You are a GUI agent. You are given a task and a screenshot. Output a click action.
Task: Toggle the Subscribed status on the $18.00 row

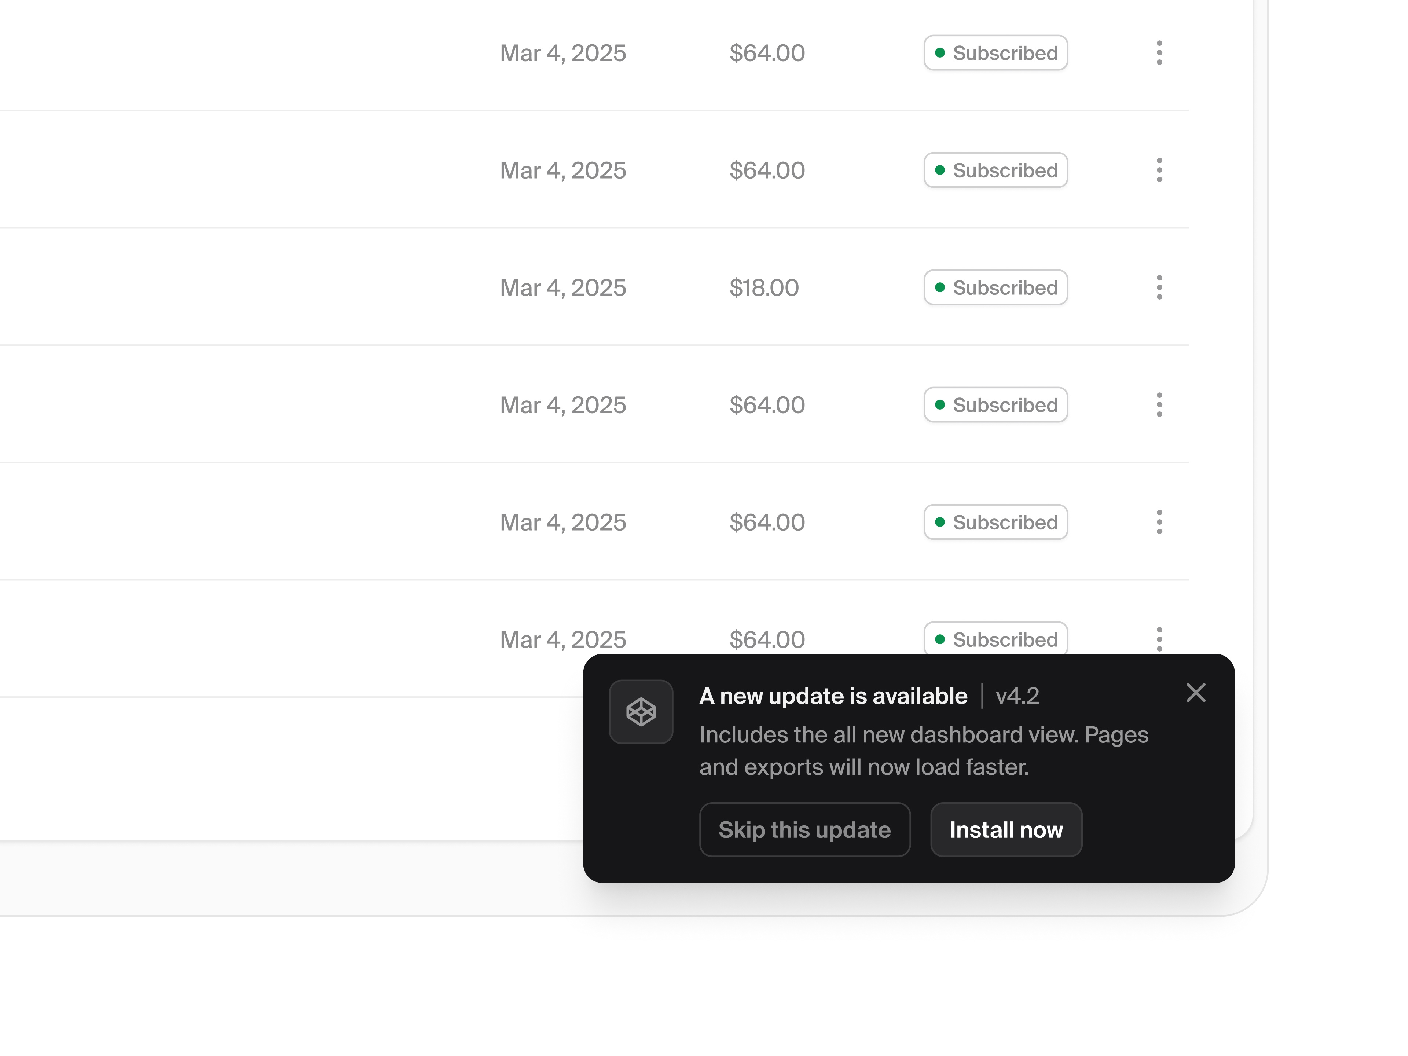995,288
